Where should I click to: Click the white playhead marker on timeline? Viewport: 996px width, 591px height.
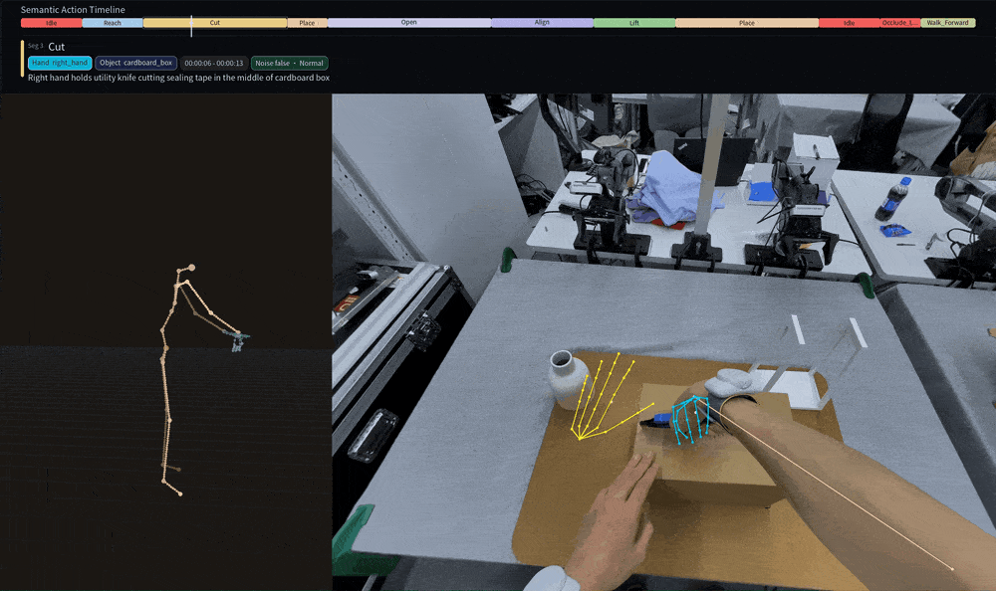pyautogui.click(x=191, y=26)
